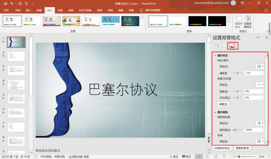Click the 辅助功能 accessibility check icon

(70, 157)
